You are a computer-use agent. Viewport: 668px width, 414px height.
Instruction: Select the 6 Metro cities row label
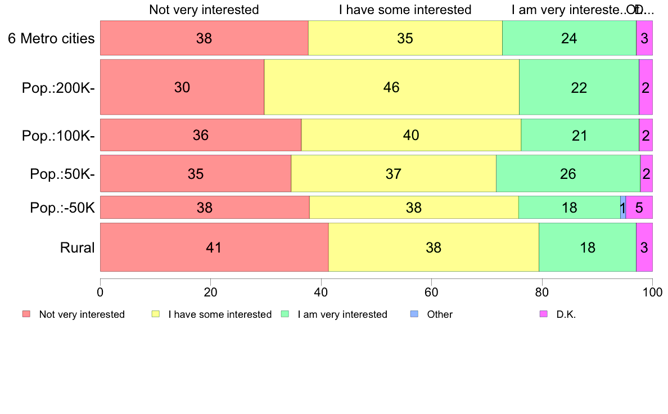[51, 38]
